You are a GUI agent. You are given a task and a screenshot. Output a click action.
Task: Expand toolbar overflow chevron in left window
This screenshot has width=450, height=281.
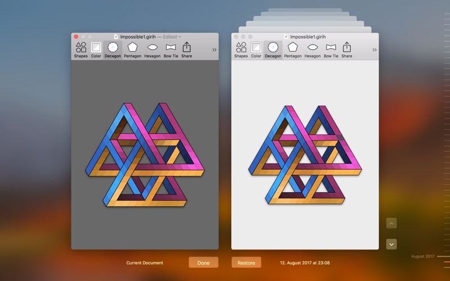pos(214,50)
